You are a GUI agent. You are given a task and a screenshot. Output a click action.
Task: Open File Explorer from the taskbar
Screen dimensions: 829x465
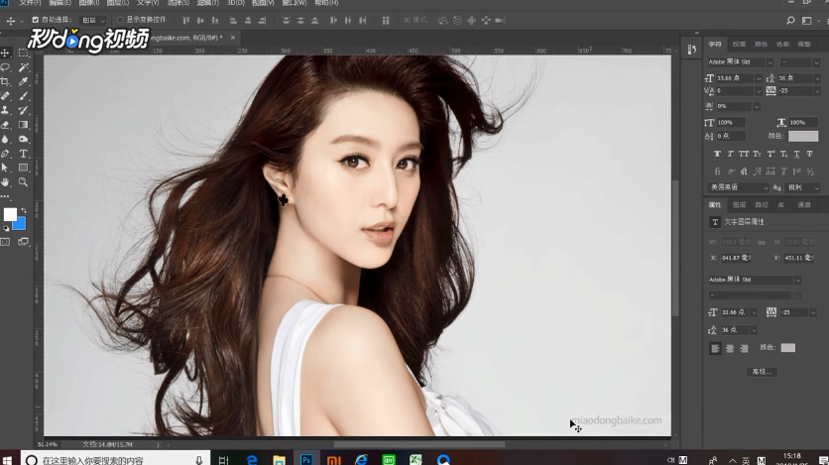pos(279,460)
